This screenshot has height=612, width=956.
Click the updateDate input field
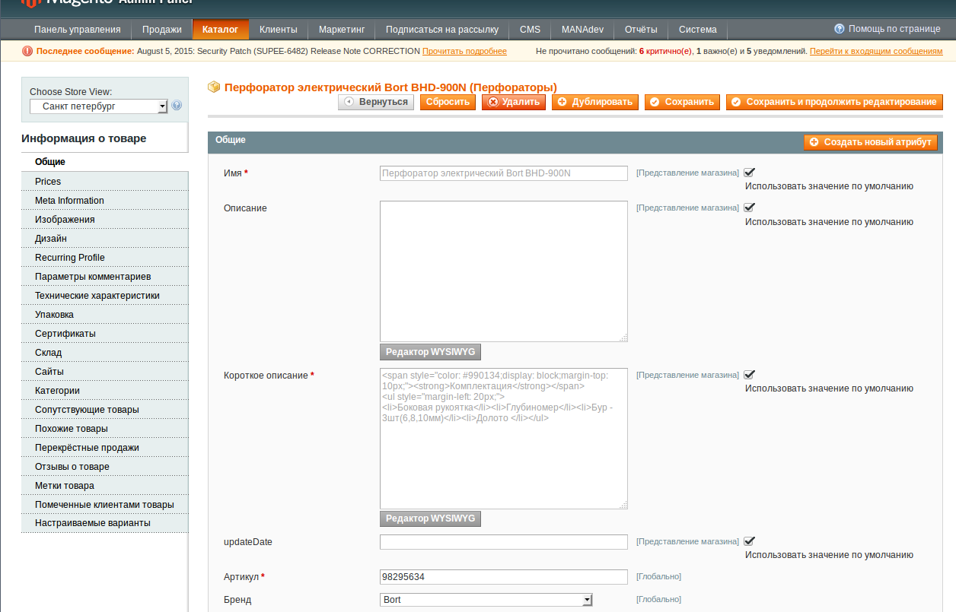coord(504,542)
